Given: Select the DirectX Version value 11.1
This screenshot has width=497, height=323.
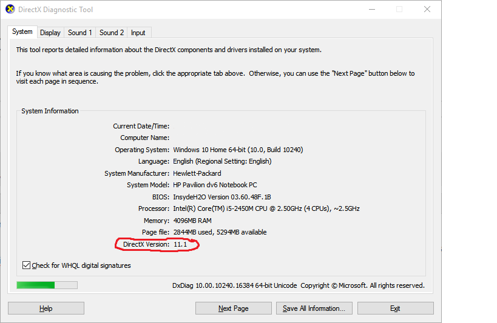Looking at the screenshot, I should 180,244.
